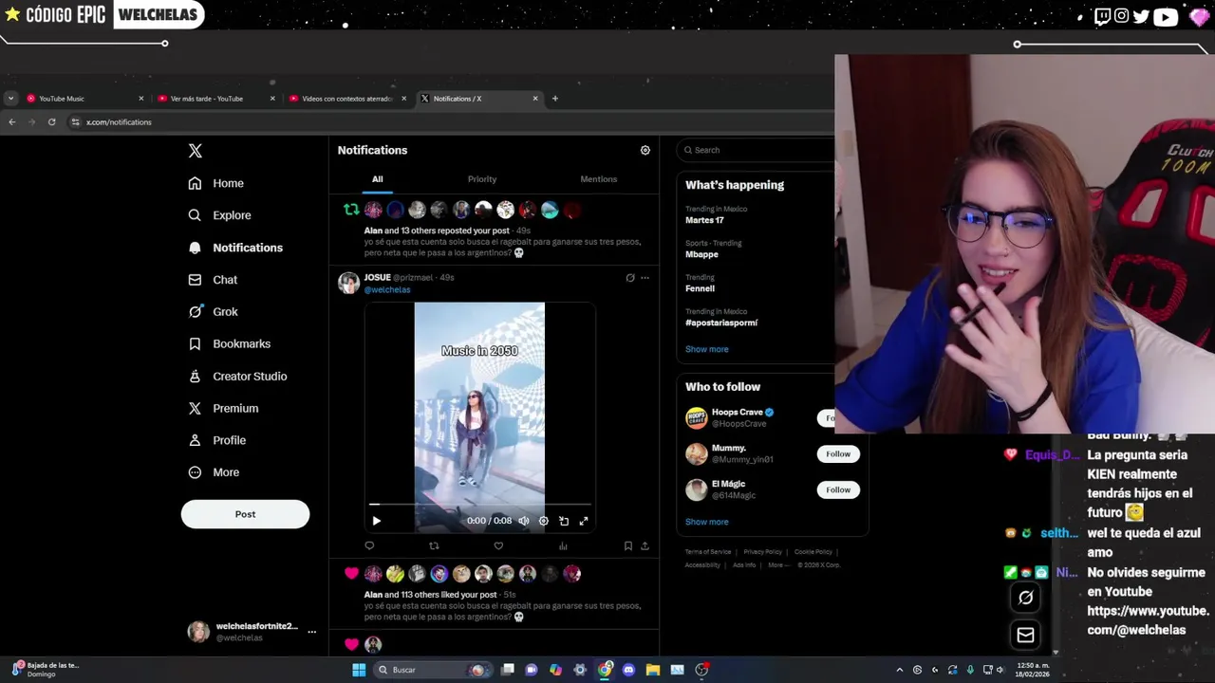Share JOSUE's post

tap(645, 545)
